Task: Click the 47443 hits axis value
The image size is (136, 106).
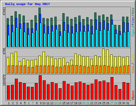Action: 4,11
